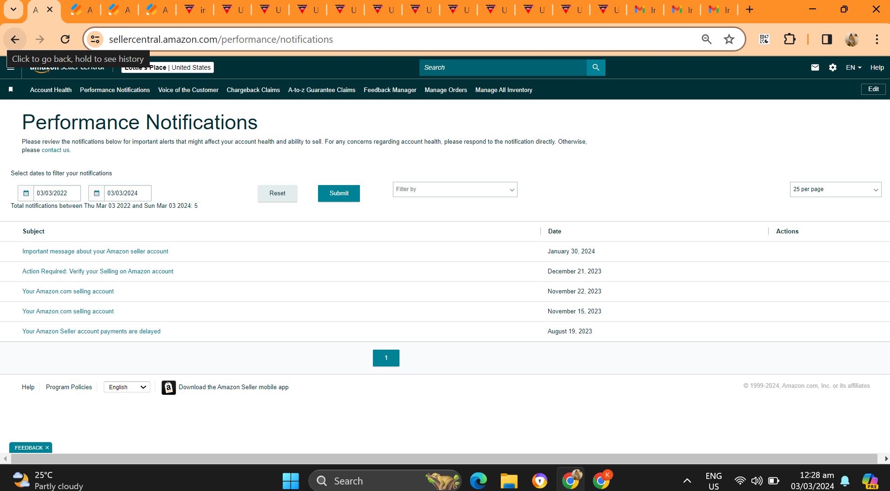Launch Microsoft Edge from the taskbar
The height and width of the screenshot is (491, 890).
click(478, 481)
